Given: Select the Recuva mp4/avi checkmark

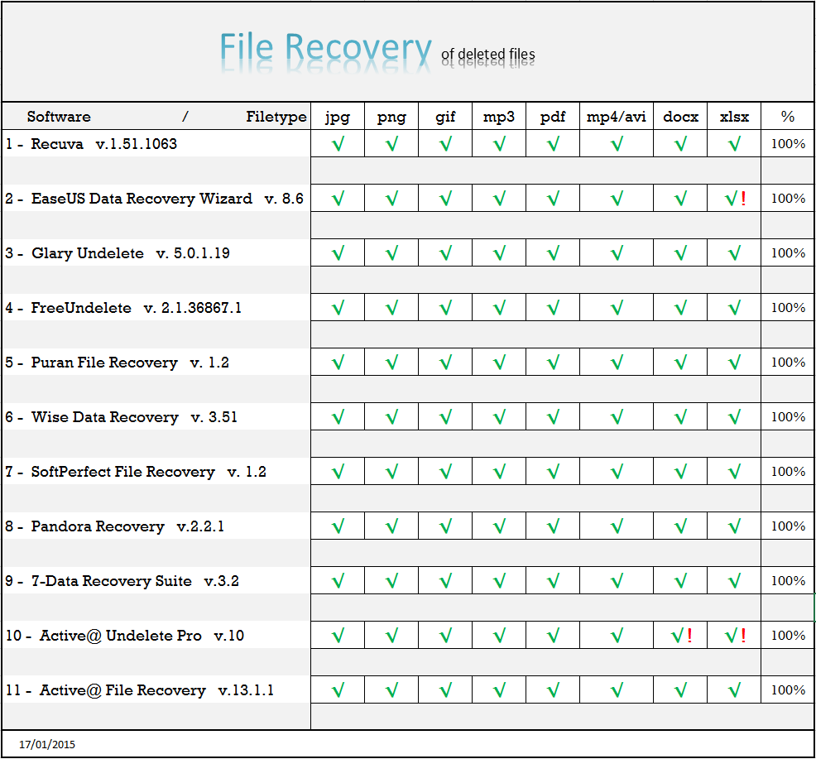Looking at the screenshot, I should [x=617, y=144].
